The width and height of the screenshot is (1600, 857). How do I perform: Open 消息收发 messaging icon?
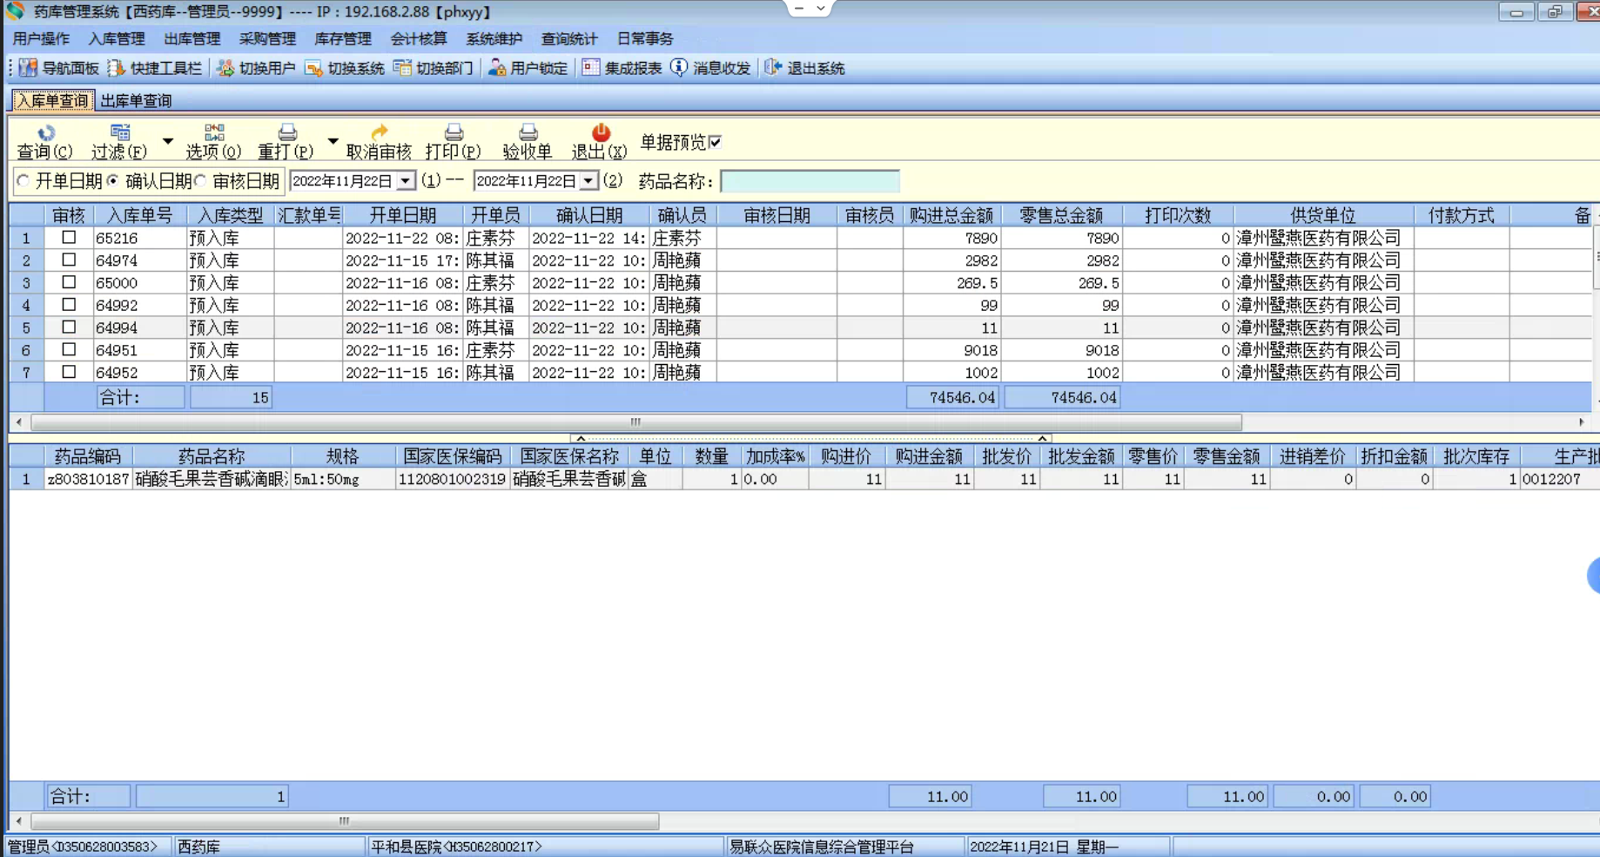[679, 68]
